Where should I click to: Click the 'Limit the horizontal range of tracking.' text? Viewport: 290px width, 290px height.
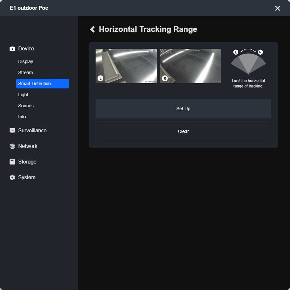[248, 84]
